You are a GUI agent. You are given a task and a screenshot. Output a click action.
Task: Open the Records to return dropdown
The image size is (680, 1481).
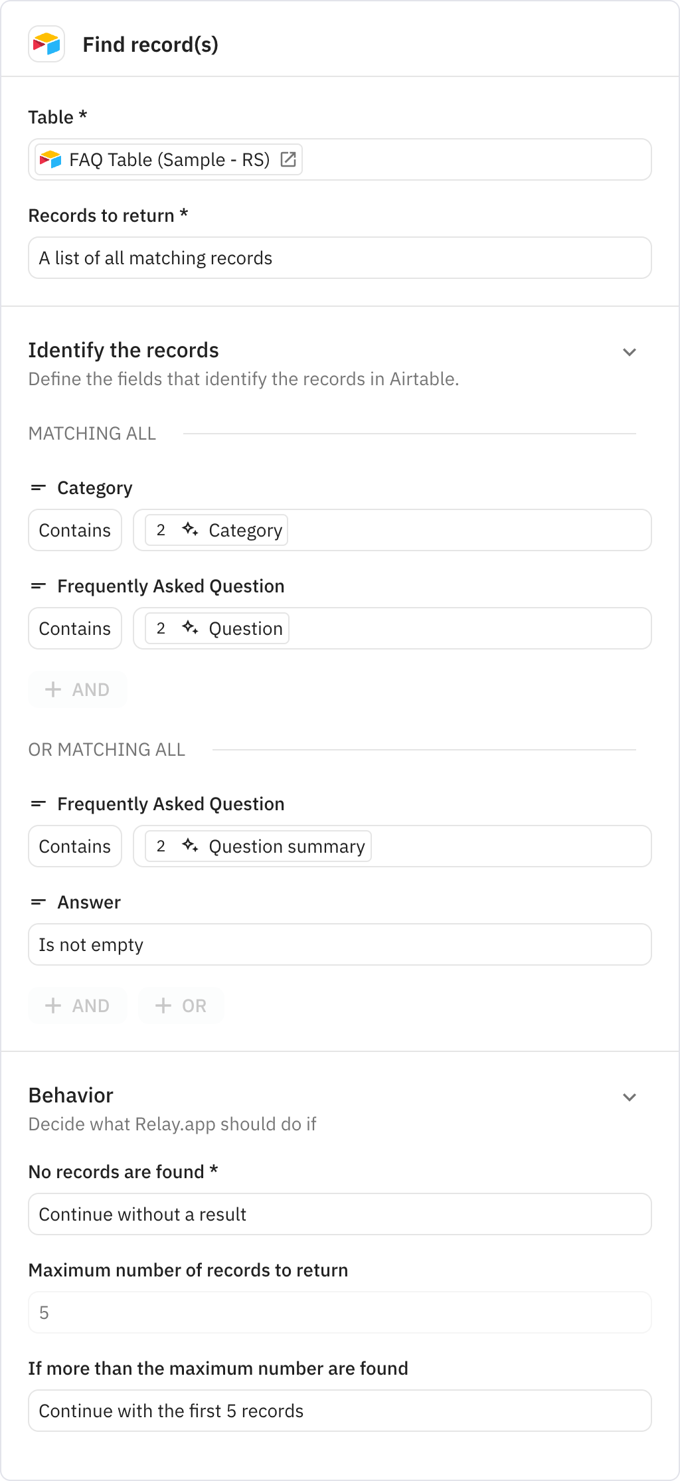click(x=339, y=258)
